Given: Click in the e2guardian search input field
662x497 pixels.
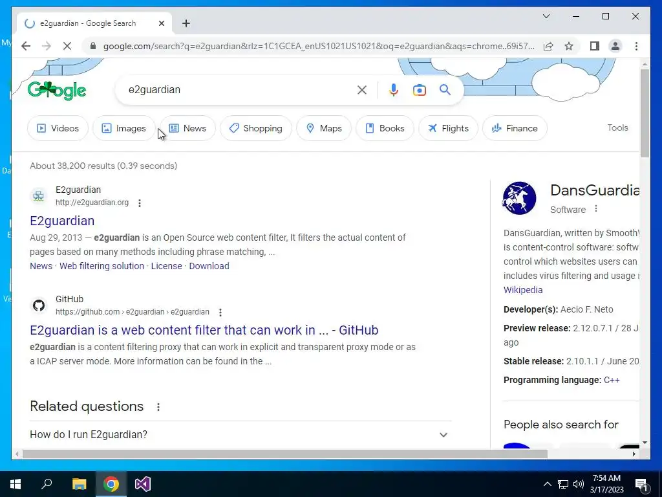Looking at the screenshot, I should [x=239, y=89].
